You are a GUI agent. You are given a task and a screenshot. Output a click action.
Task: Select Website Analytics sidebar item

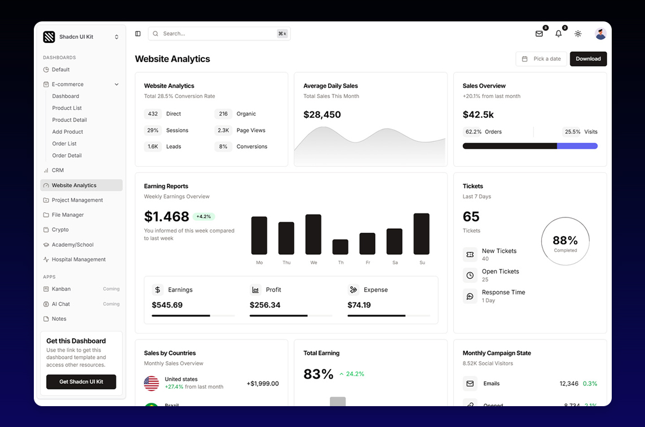(81, 185)
